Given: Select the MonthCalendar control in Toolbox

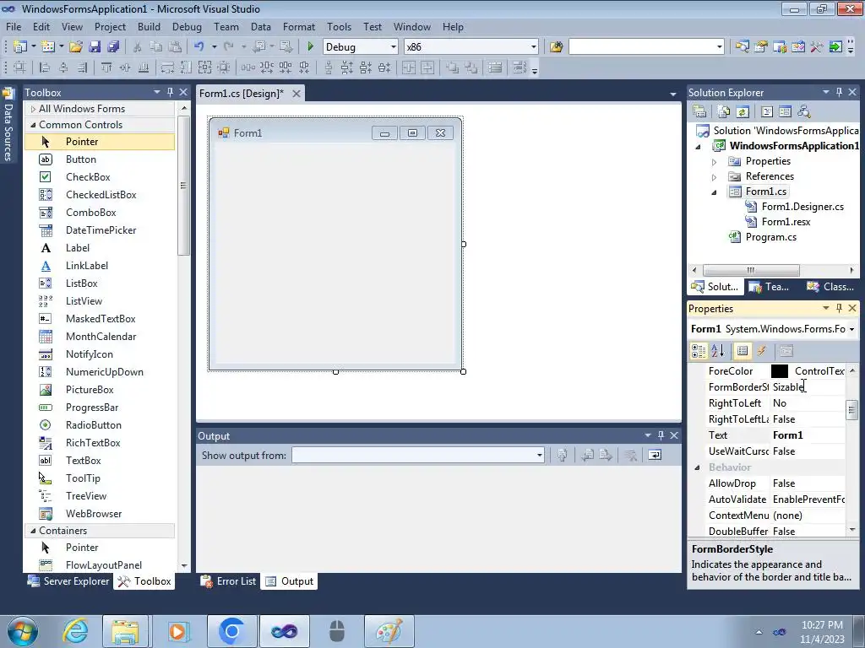Looking at the screenshot, I should pos(100,337).
